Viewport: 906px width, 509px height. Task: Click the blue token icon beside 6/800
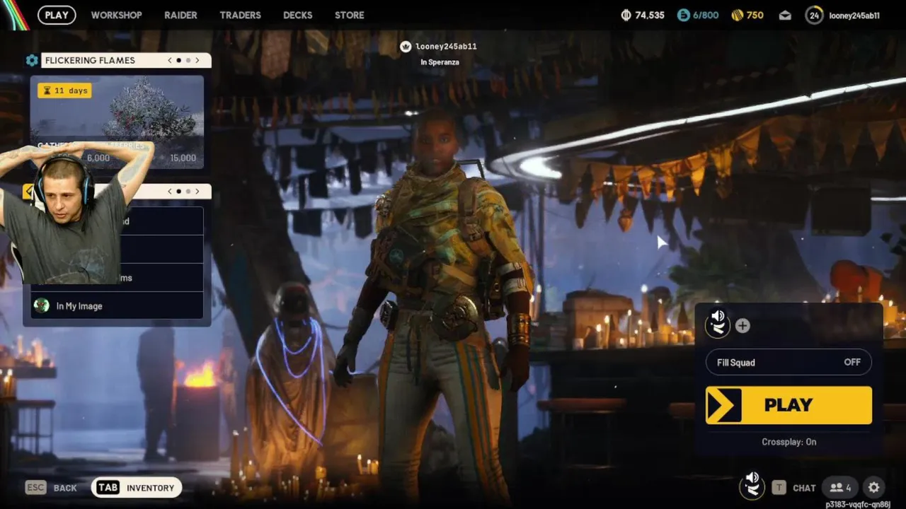(x=683, y=15)
